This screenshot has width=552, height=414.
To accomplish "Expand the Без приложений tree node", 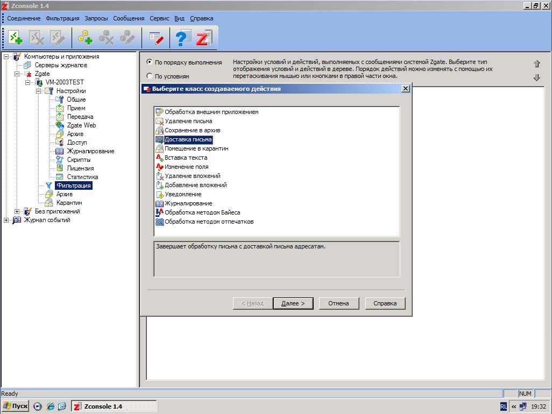I will pos(17,211).
